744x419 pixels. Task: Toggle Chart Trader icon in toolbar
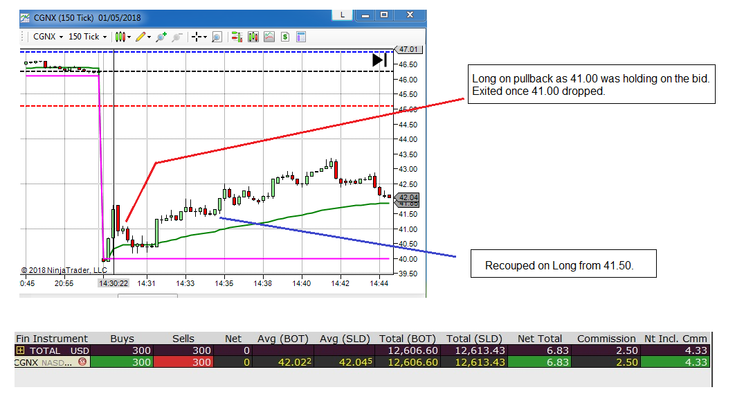coord(237,37)
